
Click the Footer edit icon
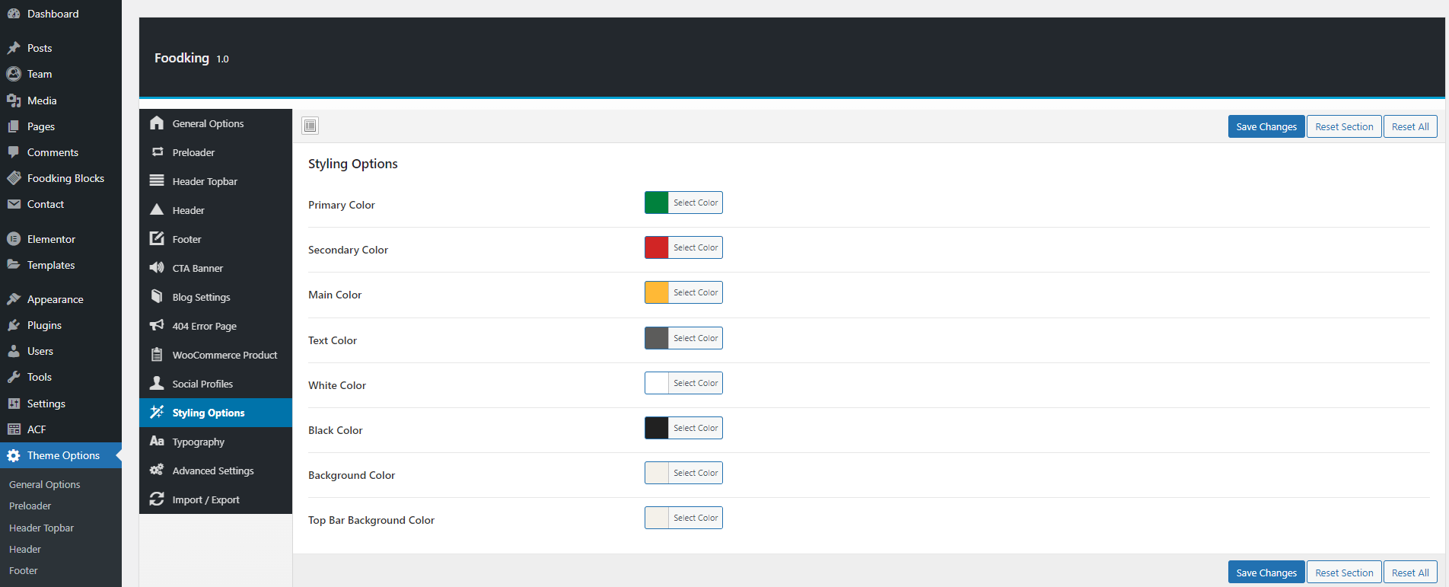coord(157,239)
